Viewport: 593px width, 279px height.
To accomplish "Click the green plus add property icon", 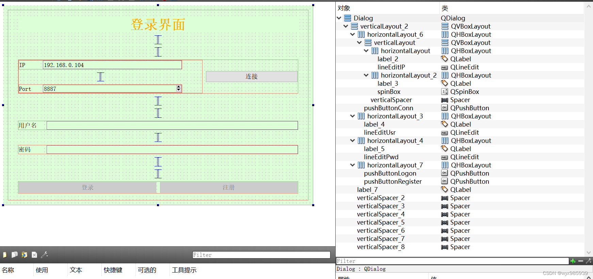I will 573,261.
